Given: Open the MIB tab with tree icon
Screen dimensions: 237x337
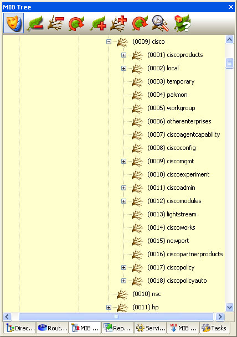Looking at the screenshot, I should coord(85,328).
